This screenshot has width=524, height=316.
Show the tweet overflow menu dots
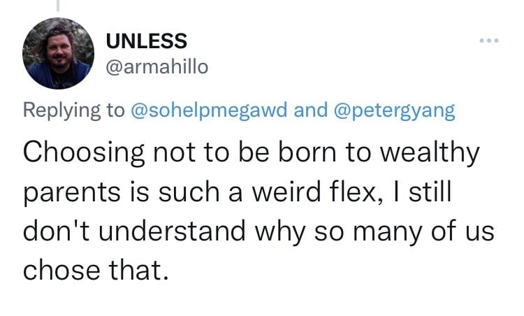coord(489,41)
